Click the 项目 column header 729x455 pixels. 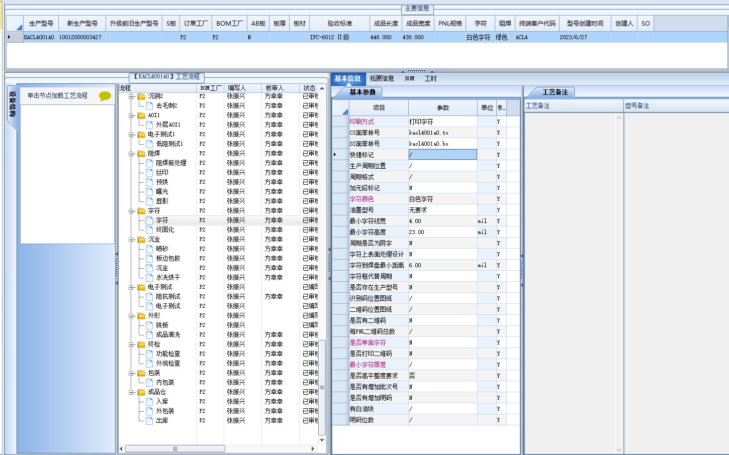tap(379, 108)
